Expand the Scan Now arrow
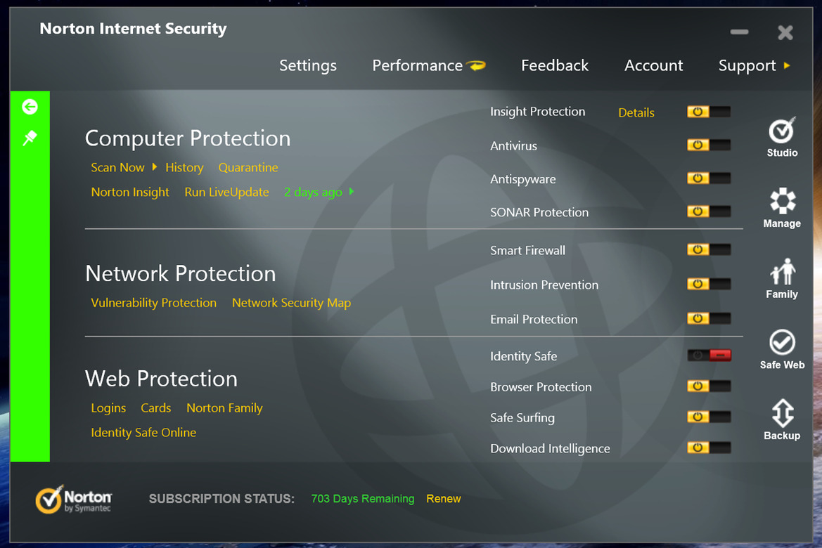This screenshot has width=822, height=548. 154,167
